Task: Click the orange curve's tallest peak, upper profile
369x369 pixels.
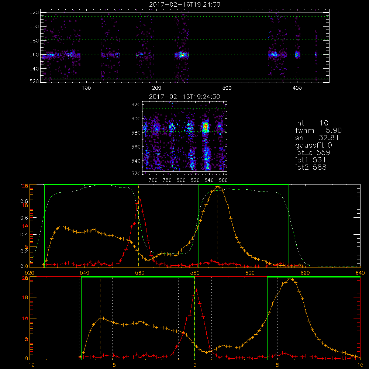Action: 218,187
